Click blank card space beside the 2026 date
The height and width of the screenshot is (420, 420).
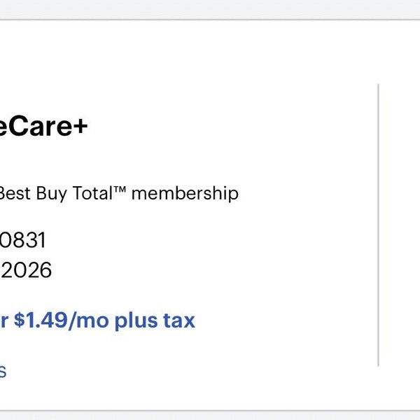tap(210, 270)
